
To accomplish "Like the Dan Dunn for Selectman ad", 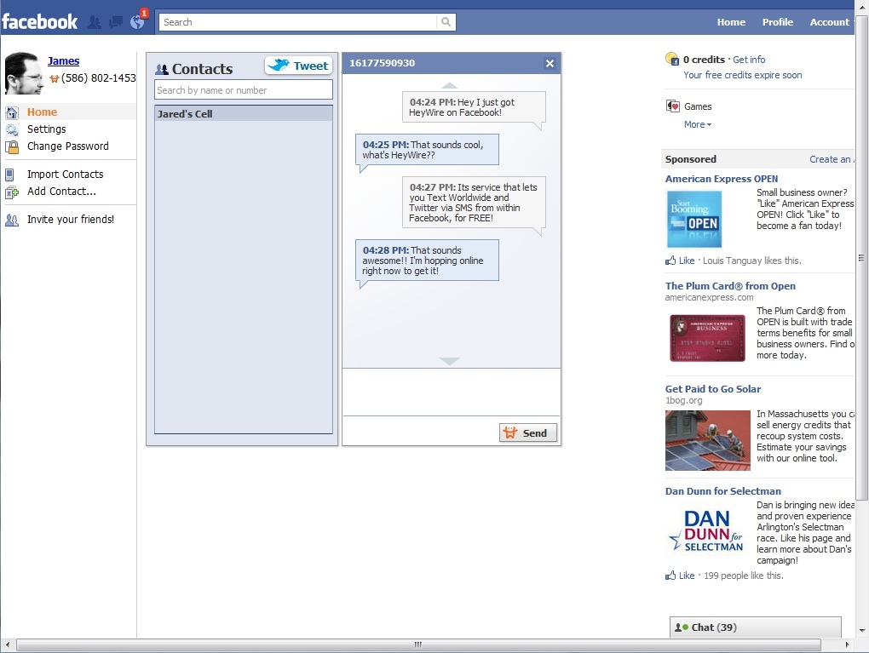I will click(687, 576).
